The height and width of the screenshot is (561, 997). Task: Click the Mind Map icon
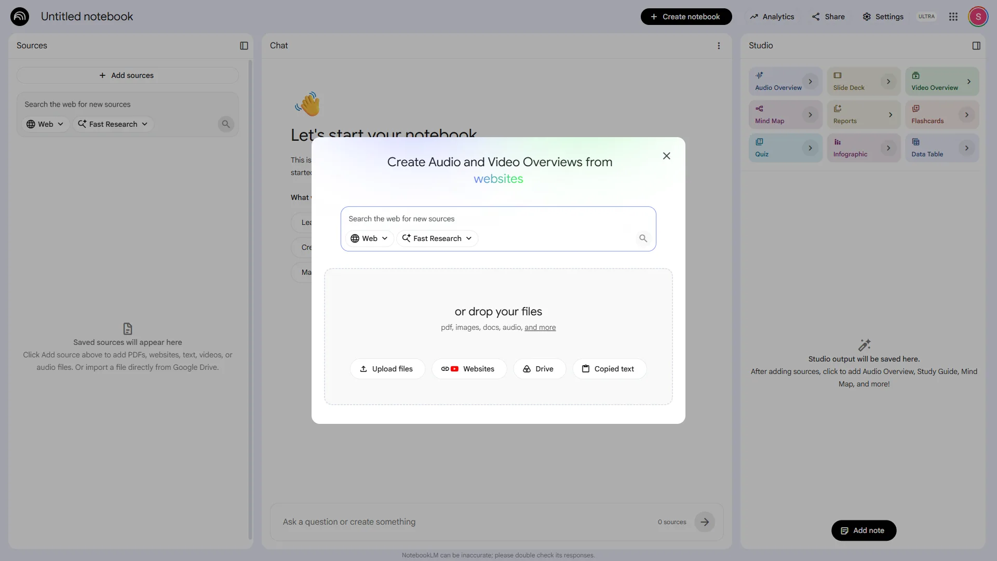click(x=759, y=109)
